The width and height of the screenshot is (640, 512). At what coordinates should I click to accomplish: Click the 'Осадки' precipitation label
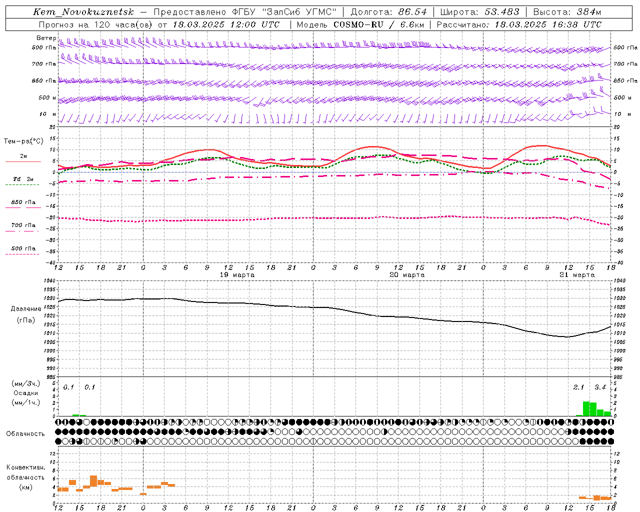tap(25, 393)
